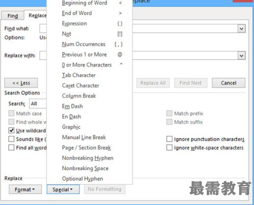Viewport: 254px width, 205px height.
Task: Click the Find Next button
Action: click(x=191, y=83)
